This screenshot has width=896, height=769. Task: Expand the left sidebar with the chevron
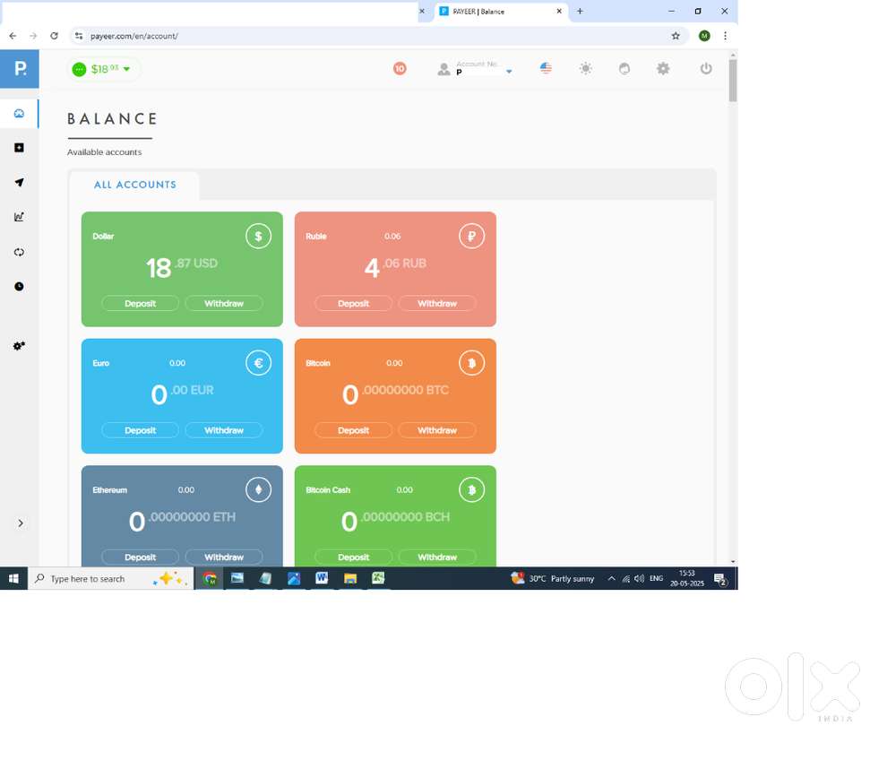click(x=21, y=523)
